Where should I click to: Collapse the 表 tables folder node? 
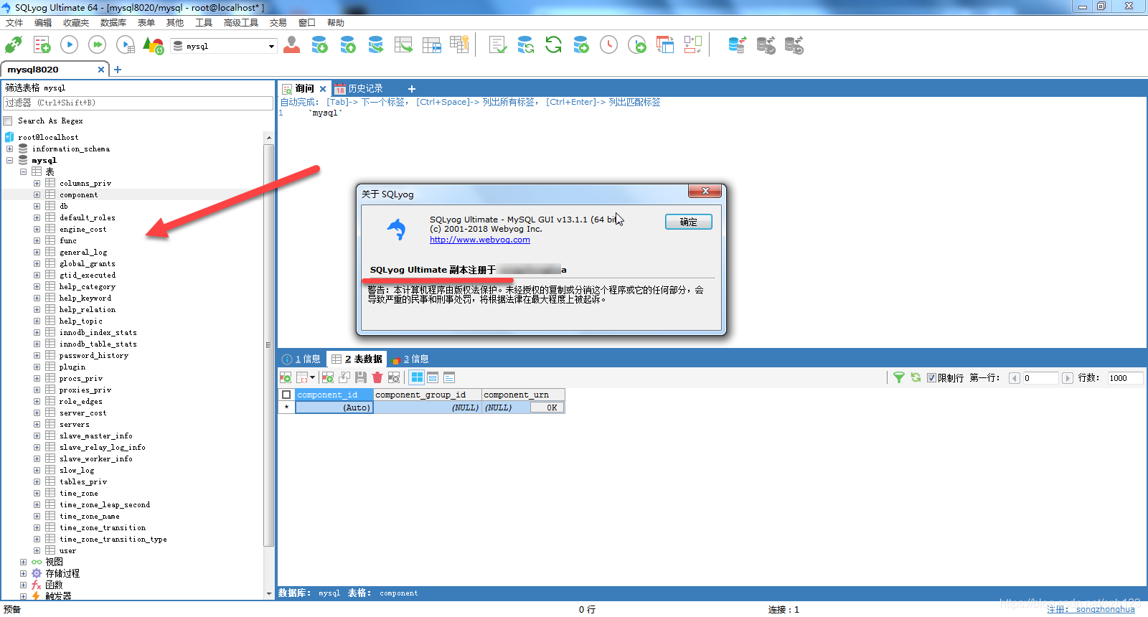pyautogui.click(x=24, y=172)
